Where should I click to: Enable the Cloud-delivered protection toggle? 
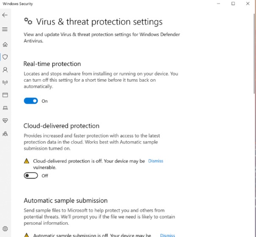pyautogui.click(x=31, y=176)
